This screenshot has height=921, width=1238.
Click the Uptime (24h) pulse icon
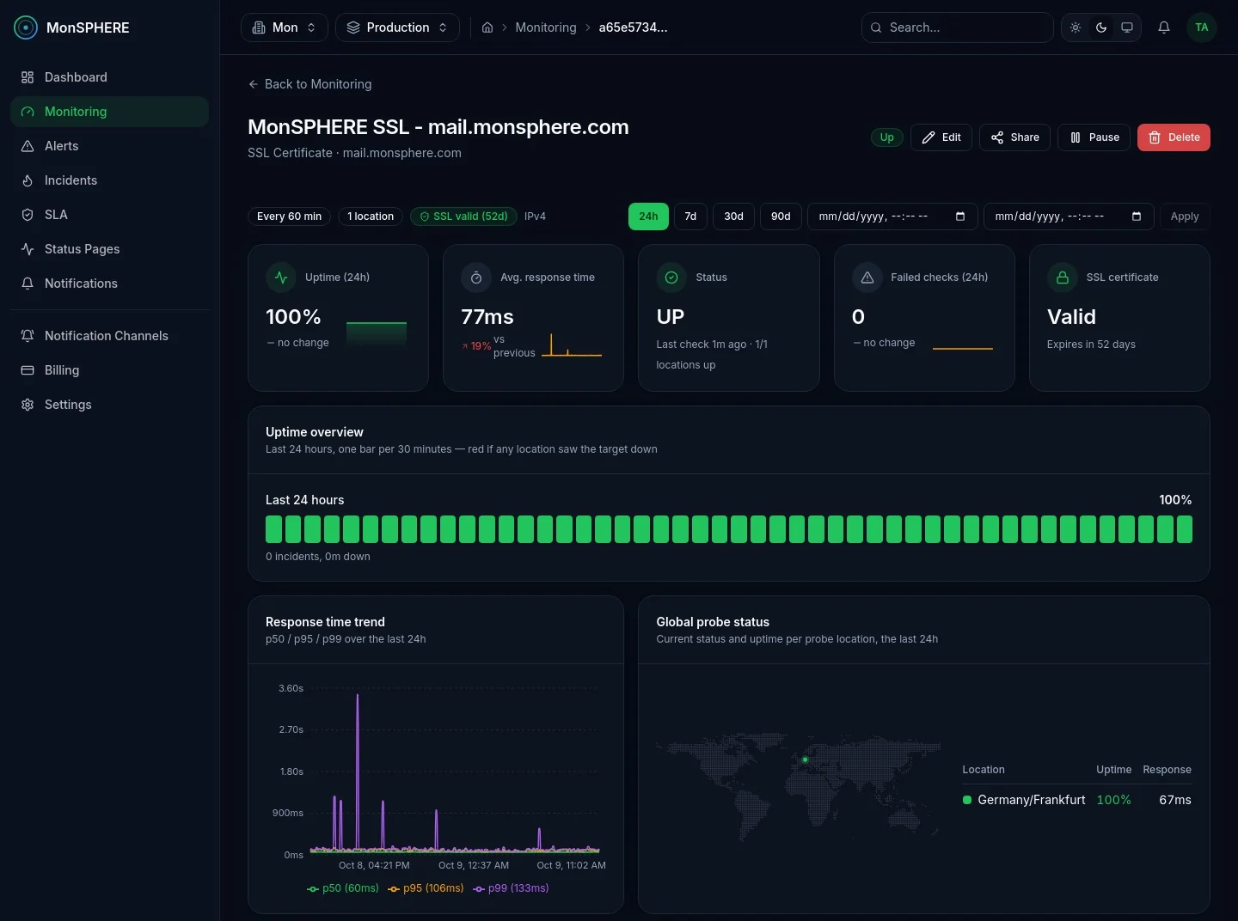click(x=281, y=278)
